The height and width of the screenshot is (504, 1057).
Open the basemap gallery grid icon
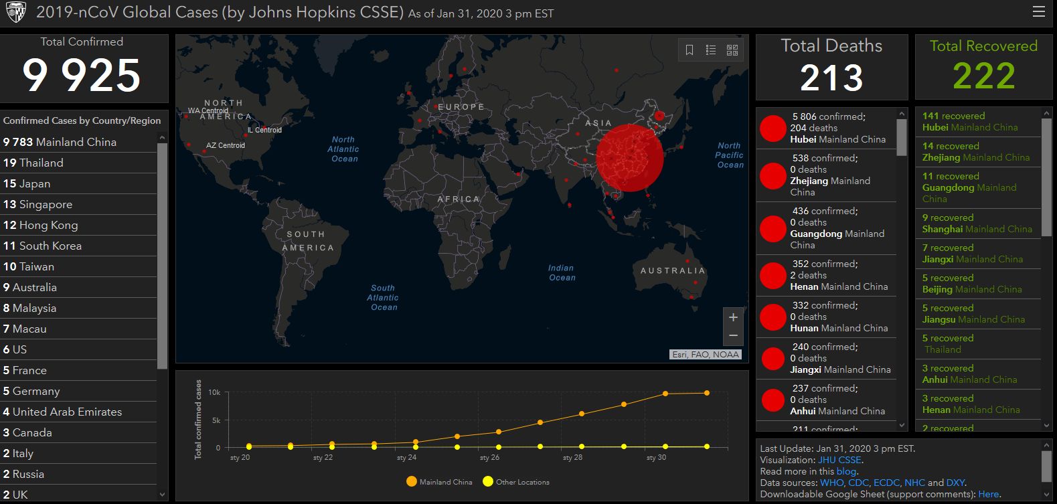click(732, 50)
